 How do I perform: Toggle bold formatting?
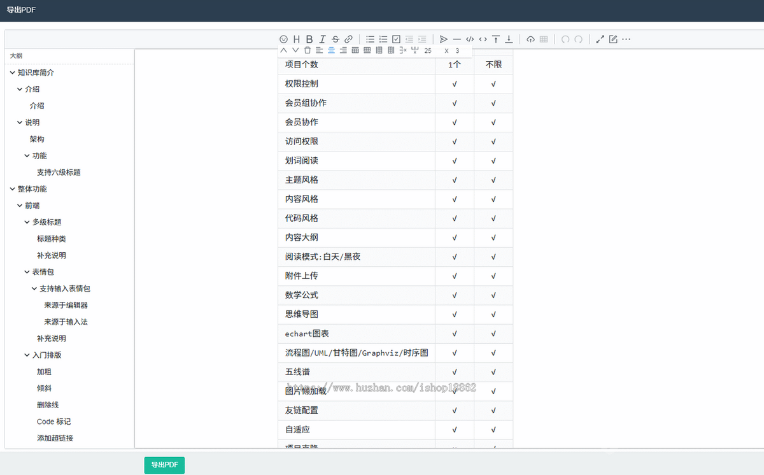coord(309,39)
